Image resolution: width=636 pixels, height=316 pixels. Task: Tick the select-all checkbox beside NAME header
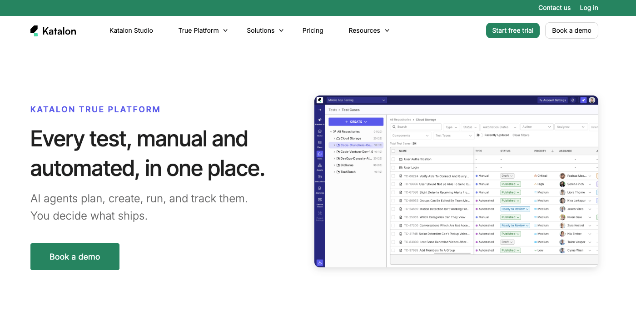393,150
